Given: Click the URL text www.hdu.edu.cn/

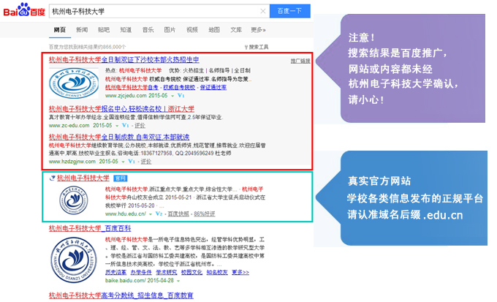Looking at the screenshot, I should pos(126,214).
